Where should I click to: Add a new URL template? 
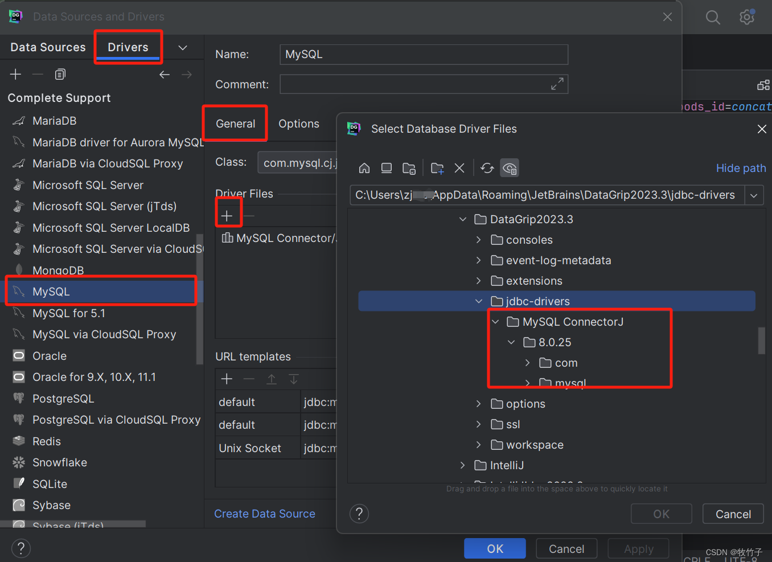click(x=227, y=379)
